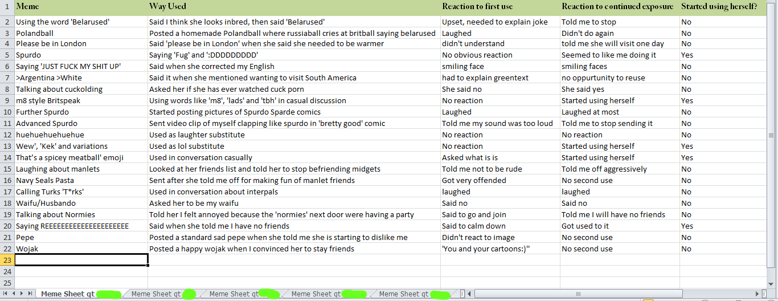Click 'No obvious reaction' cell

500,55
